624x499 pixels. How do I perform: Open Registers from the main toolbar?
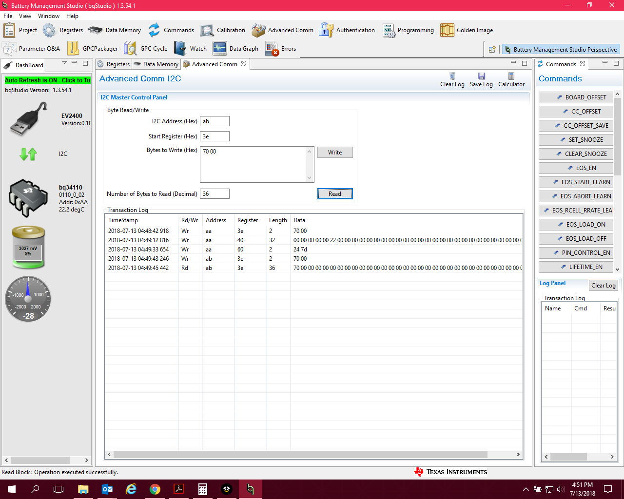[49, 30]
